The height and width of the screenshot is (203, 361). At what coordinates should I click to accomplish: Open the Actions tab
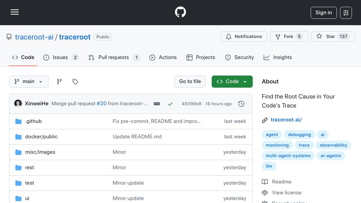pos(163,57)
